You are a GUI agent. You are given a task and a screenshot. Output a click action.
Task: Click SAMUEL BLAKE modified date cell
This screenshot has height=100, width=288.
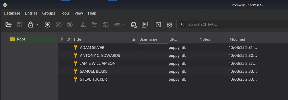click(243, 71)
